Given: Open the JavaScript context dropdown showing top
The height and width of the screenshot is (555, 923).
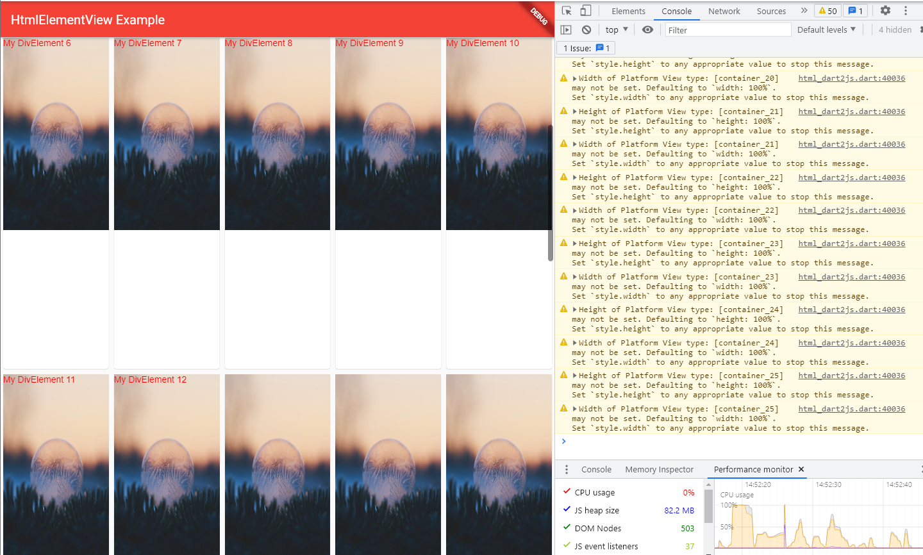Looking at the screenshot, I should pos(615,29).
